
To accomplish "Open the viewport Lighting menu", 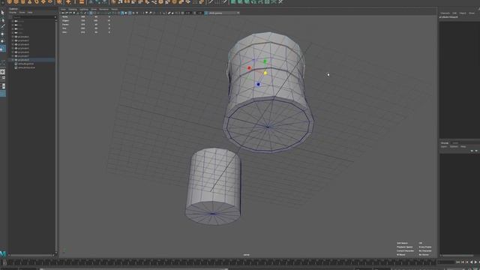I will point(84,9).
